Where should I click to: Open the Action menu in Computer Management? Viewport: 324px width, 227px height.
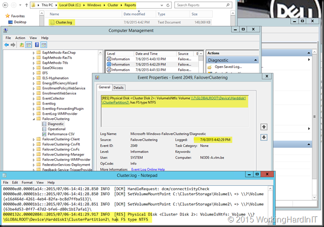pyautogui.click(x=20, y=38)
